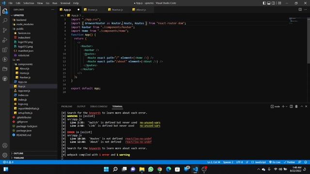310x174 pixels.
Task: Open editor more actions ellipsis
Action: [306, 10]
